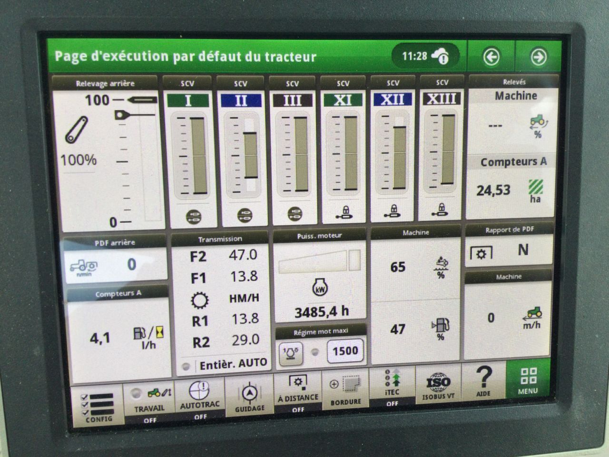This screenshot has width=609, height=457.
Task: Tap the max engine speed icon button
Action: coord(291,353)
